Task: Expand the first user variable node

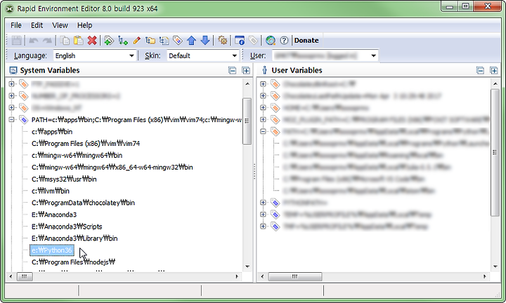Action: [263, 83]
